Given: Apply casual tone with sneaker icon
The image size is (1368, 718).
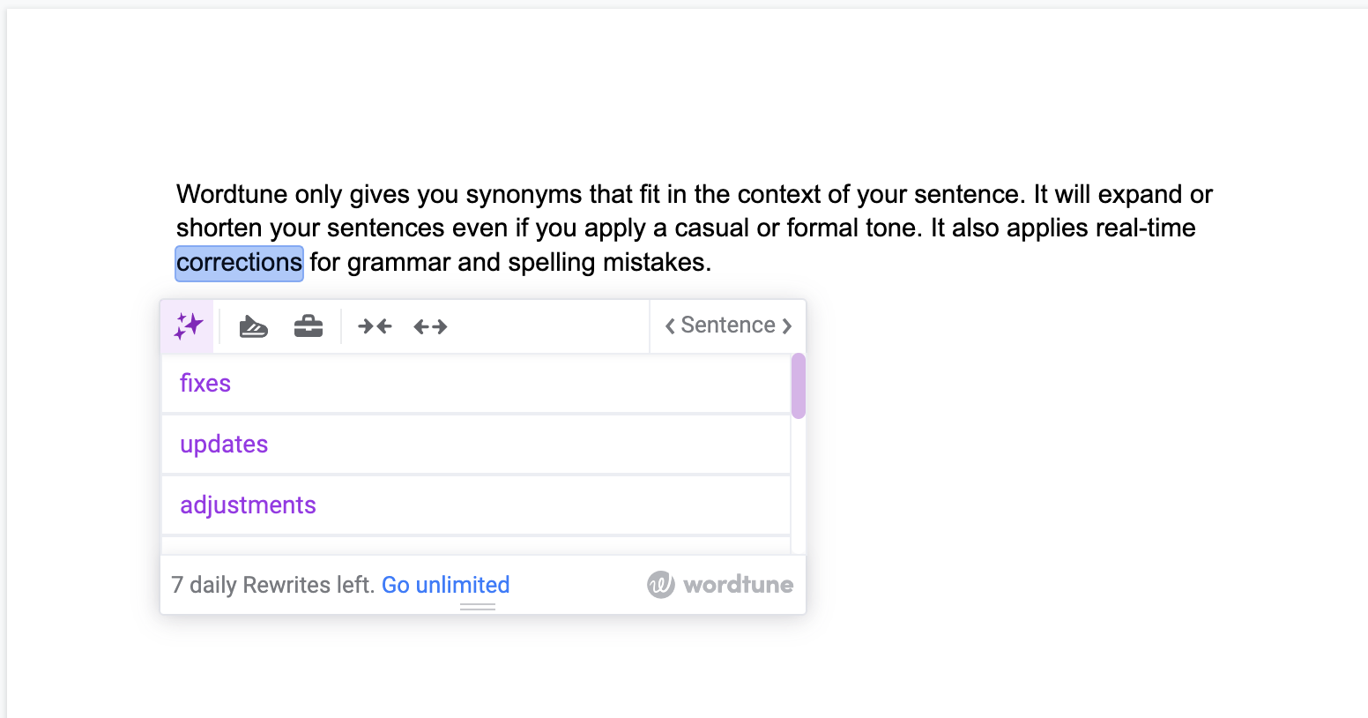Looking at the screenshot, I should click(253, 326).
